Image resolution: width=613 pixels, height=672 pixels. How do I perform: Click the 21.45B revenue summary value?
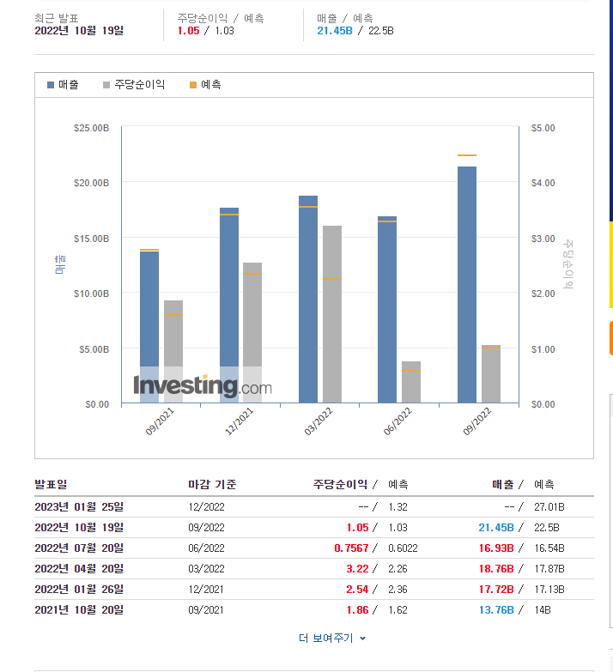[335, 31]
